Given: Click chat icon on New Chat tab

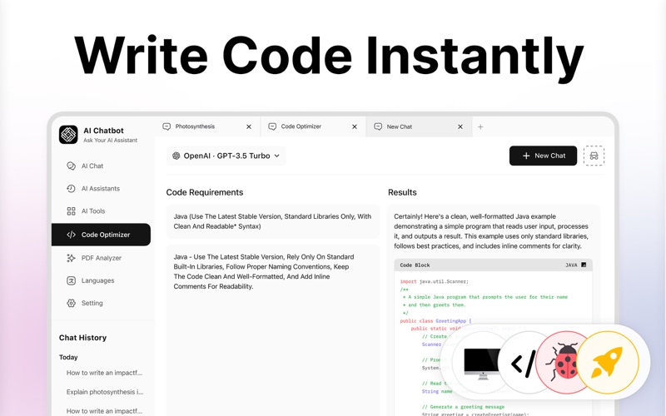Looking at the screenshot, I should (x=378, y=126).
